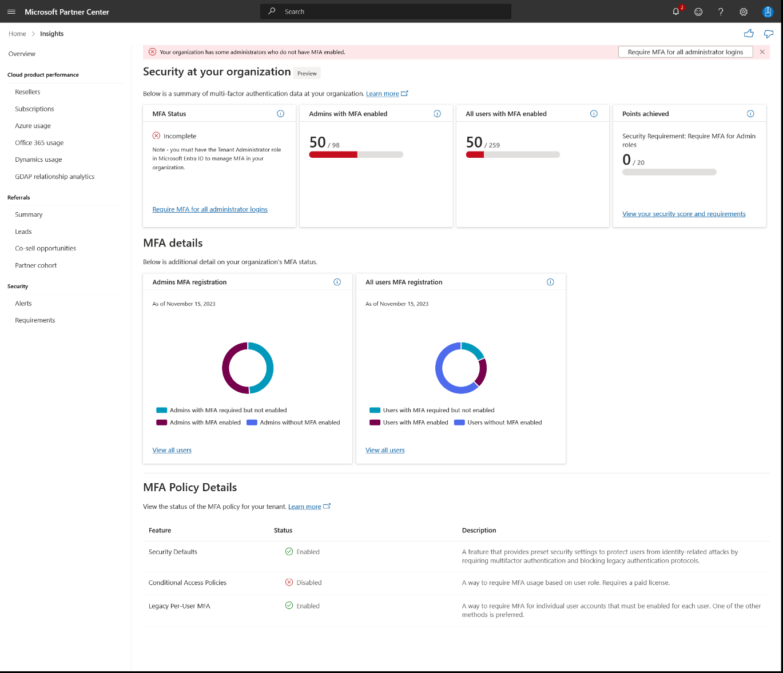Open Security Alerts in sidebar
Viewport: 783px width, 673px height.
click(x=23, y=304)
